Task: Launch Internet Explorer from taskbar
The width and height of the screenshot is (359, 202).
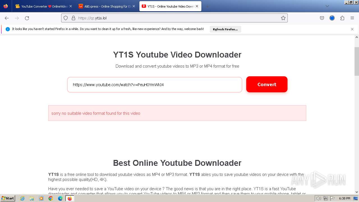Action: pyautogui.click(x=22, y=198)
